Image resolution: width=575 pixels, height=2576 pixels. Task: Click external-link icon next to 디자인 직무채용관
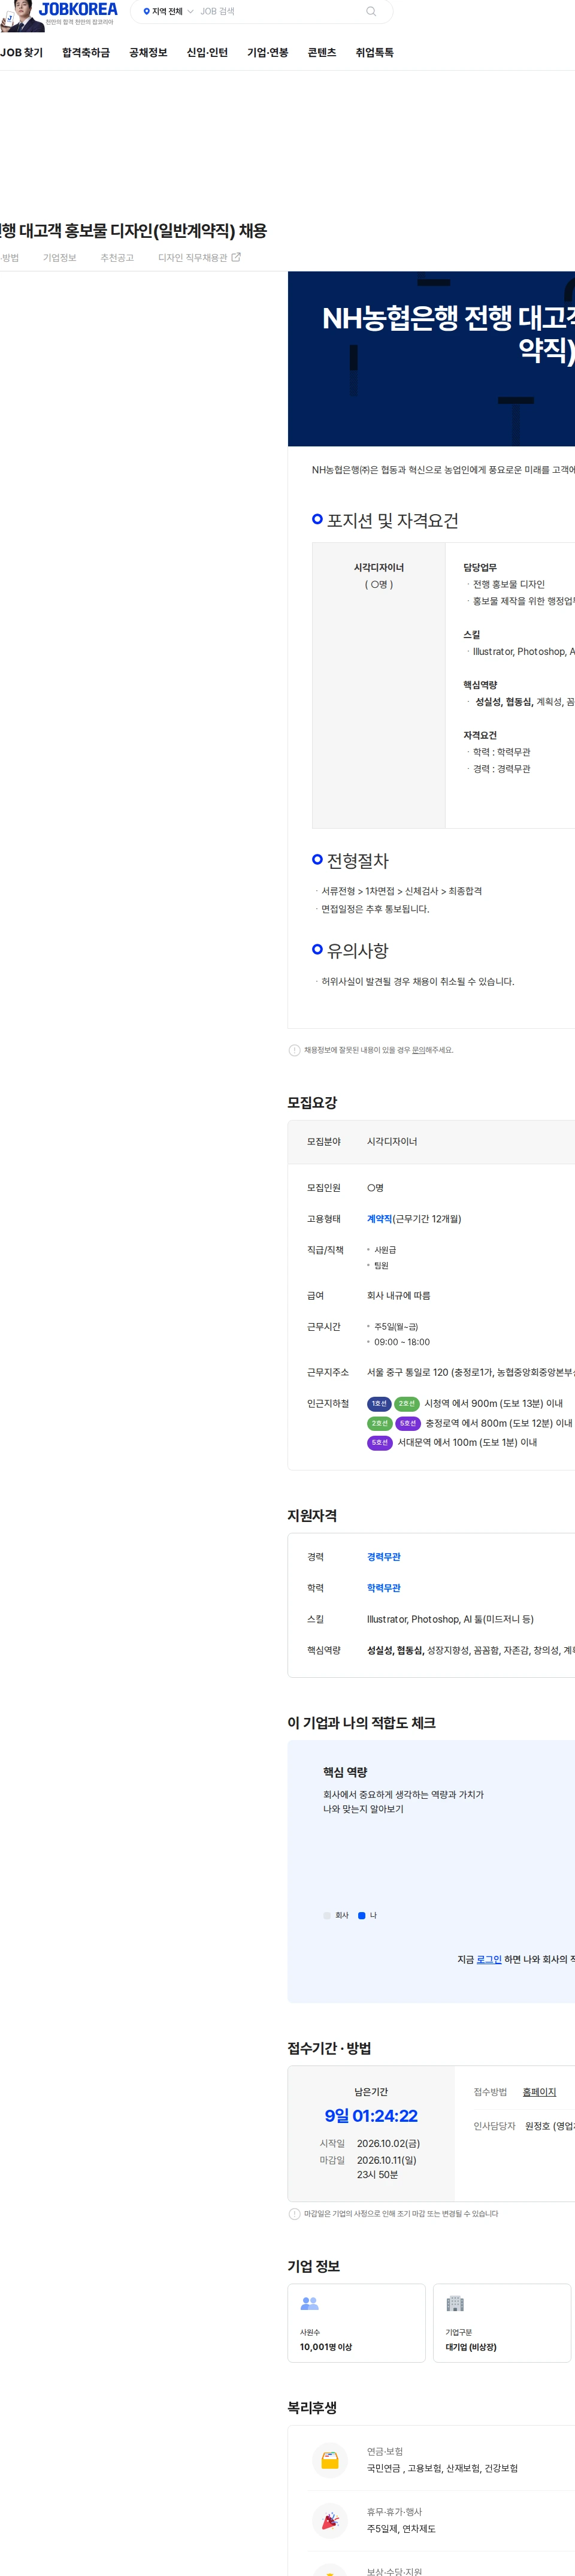coord(236,257)
